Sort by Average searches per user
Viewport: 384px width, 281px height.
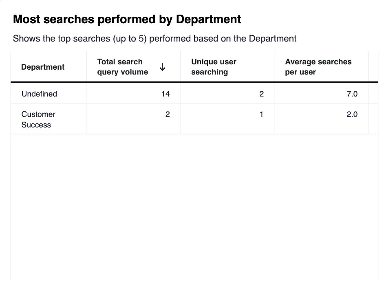[318, 67]
